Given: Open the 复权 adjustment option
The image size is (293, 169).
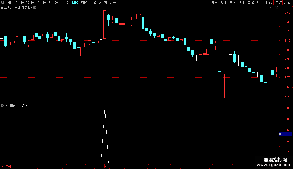Looking at the screenshot, I should [214, 2].
